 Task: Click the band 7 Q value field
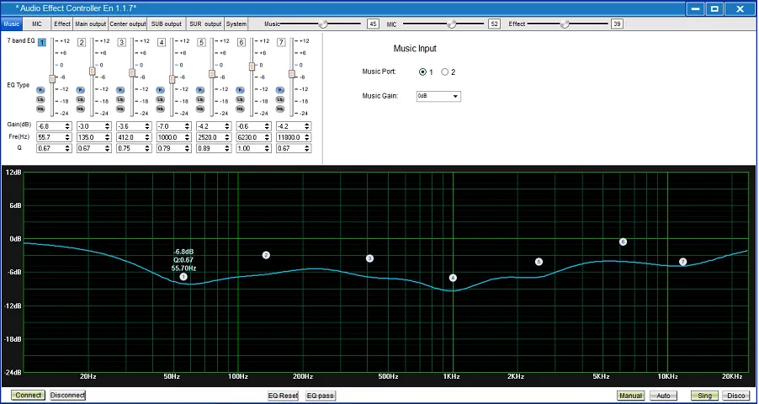pyautogui.click(x=286, y=148)
